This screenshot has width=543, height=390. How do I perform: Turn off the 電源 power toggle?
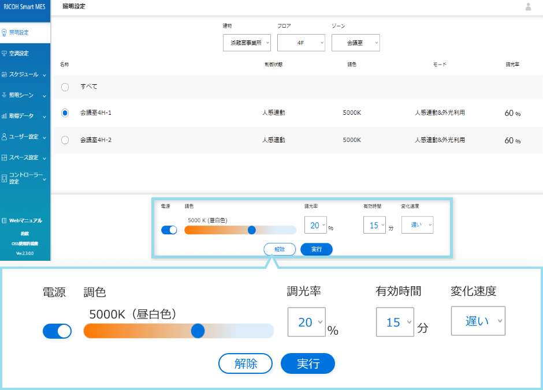[57, 331]
